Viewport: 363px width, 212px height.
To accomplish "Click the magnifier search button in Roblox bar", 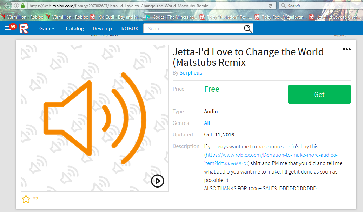I will [x=247, y=28].
